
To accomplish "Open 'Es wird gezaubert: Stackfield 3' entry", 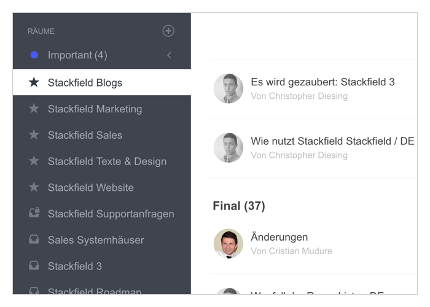I will (322, 82).
